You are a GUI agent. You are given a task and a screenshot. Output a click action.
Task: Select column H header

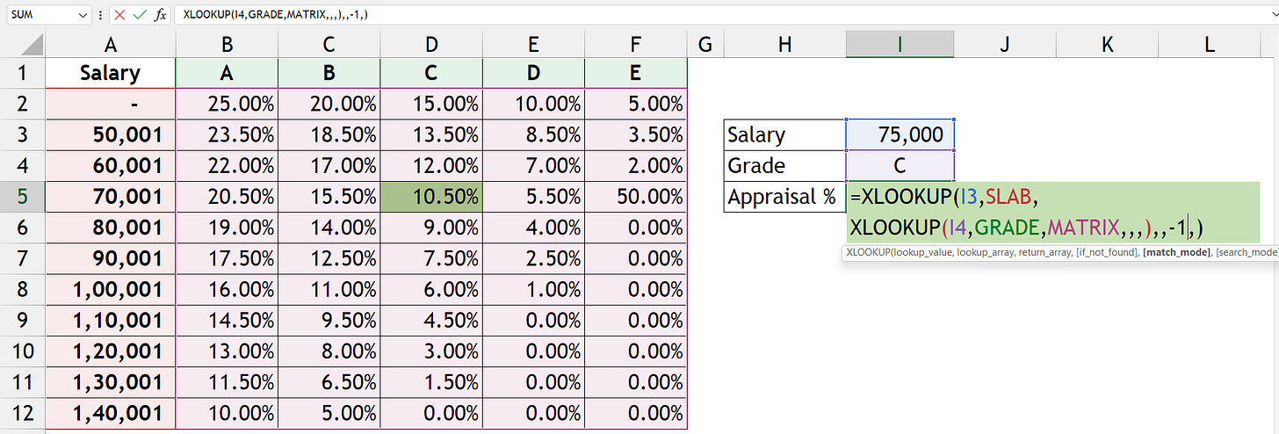784,44
